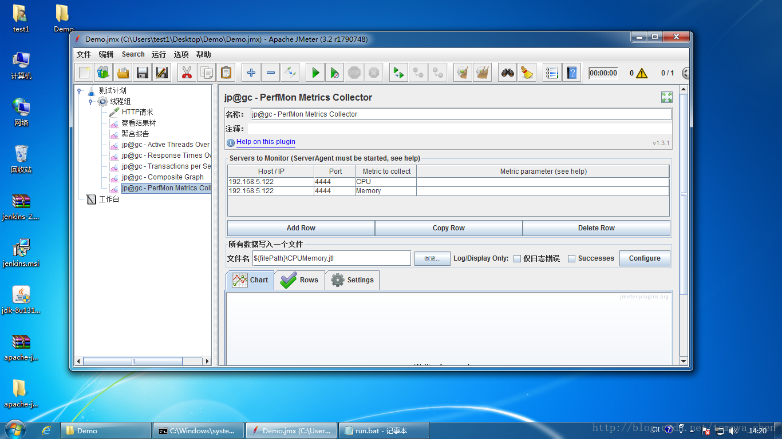
Task: Click Save As icon with pencil
Action: 162,73
